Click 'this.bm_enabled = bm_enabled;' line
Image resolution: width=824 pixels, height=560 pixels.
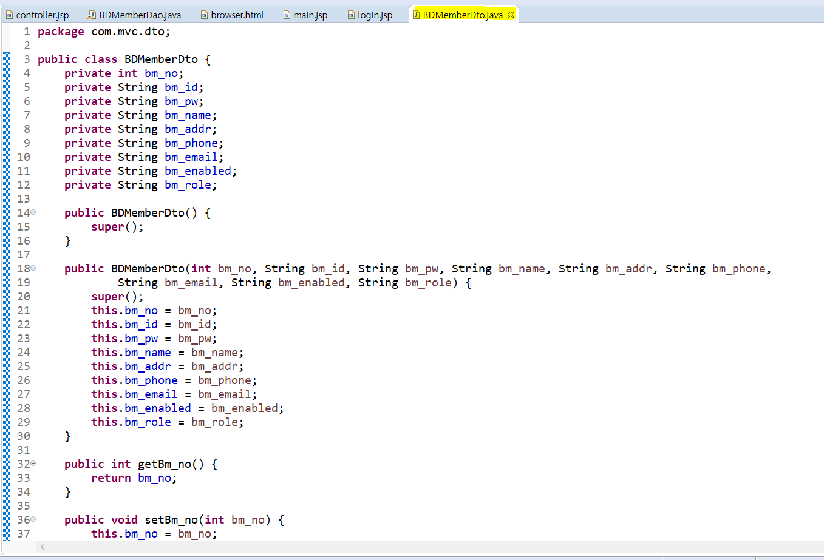pyautogui.click(x=188, y=408)
